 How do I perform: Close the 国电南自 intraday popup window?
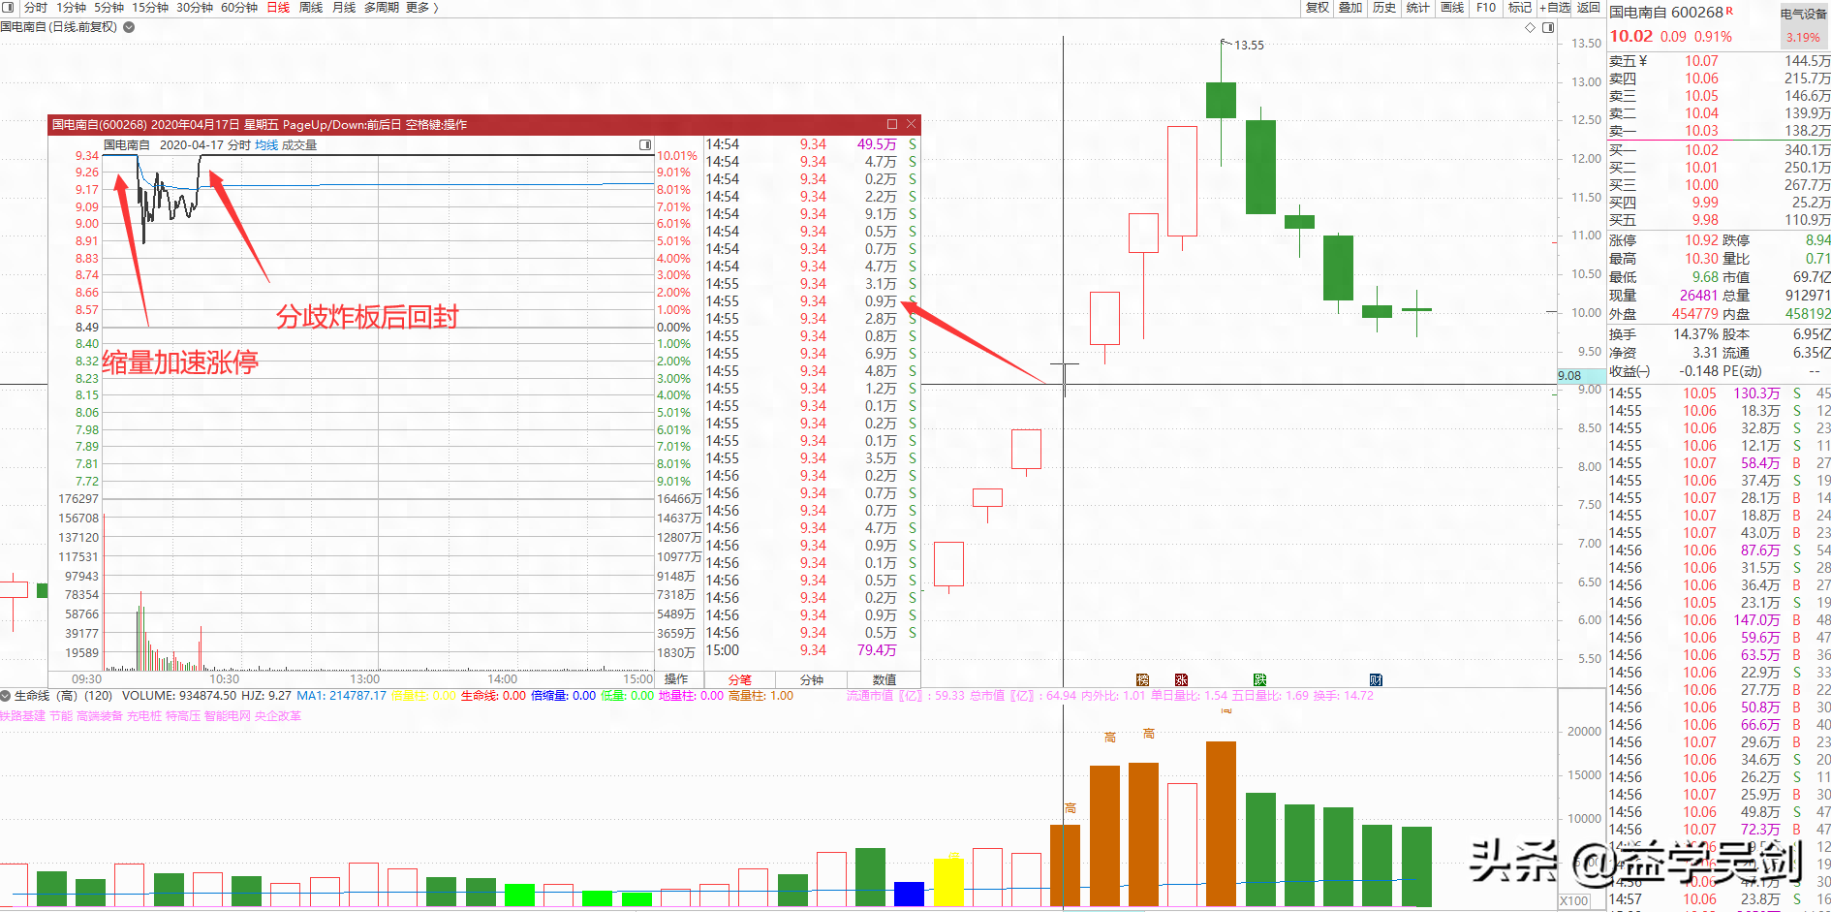pyautogui.click(x=911, y=124)
